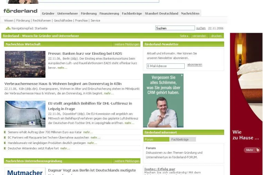The width and height of the screenshot is (263, 175).
Task: Select the Franchise submenu link
Action: coord(81,21)
